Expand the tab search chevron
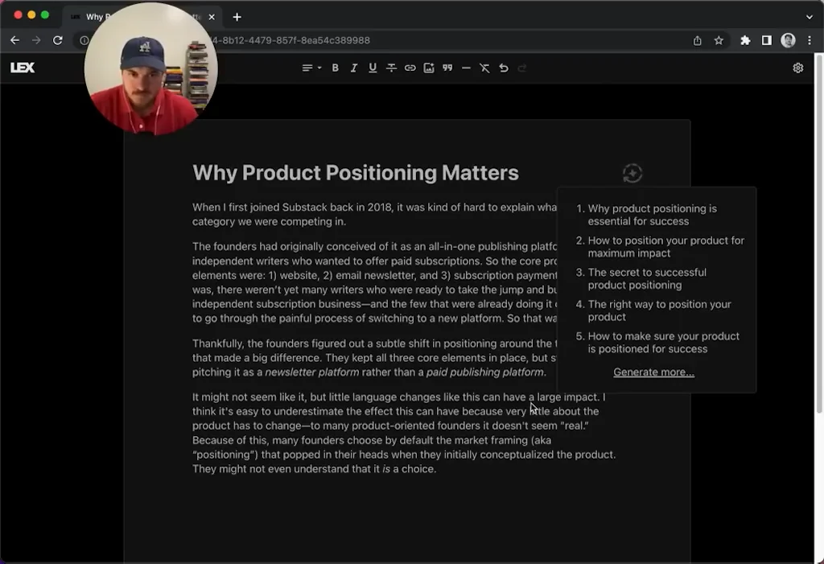The height and width of the screenshot is (564, 824). 809,17
